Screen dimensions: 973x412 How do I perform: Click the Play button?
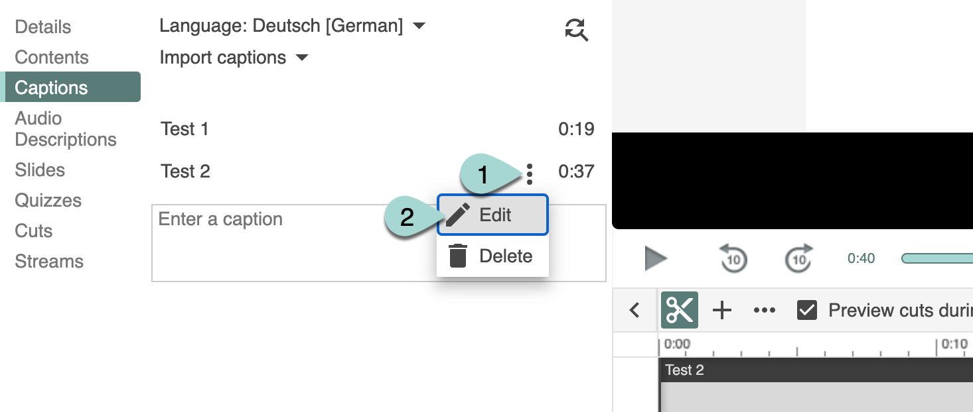coord(656,258)
